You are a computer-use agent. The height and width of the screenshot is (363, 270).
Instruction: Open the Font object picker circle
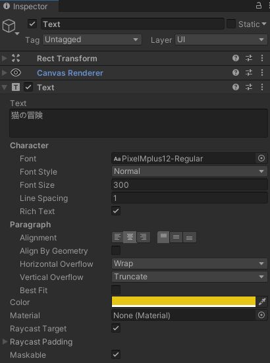tap(261, 158)
